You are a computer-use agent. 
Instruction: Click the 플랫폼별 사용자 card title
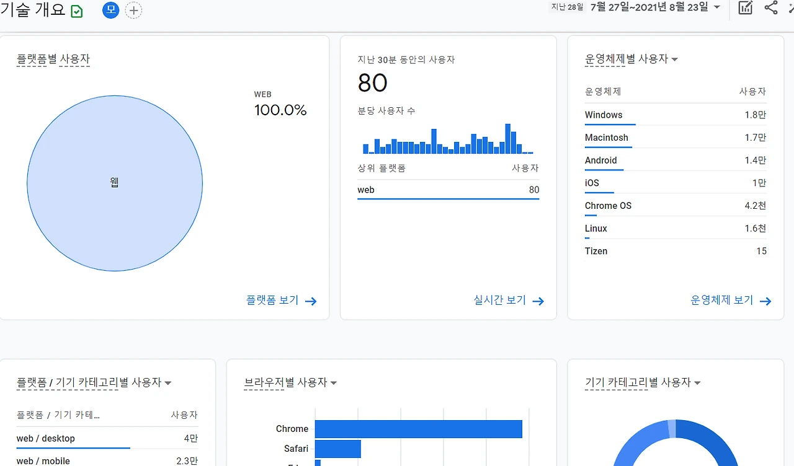[53, 59]
